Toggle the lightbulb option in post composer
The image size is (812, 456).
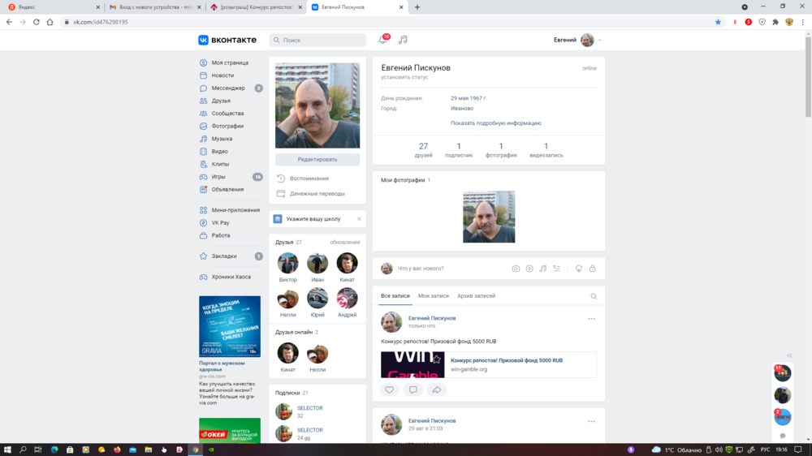pyautogui.click(x=579, y=269)
